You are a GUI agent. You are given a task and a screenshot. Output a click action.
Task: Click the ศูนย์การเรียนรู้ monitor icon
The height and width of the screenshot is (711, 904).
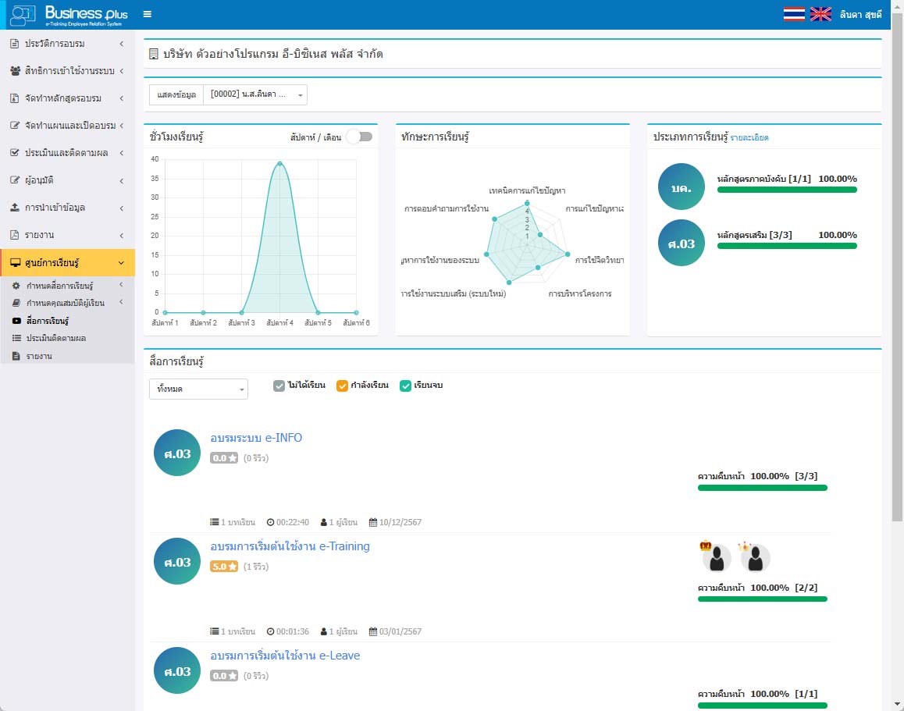point(15,263)
